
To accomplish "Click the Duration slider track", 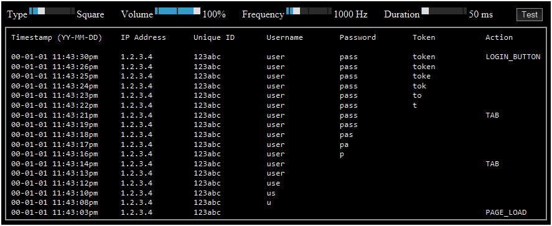I will [x=444, y=11].
